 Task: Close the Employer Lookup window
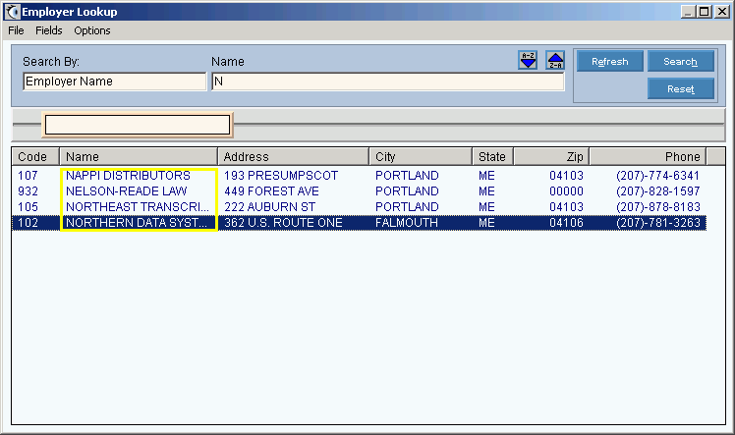722,12
